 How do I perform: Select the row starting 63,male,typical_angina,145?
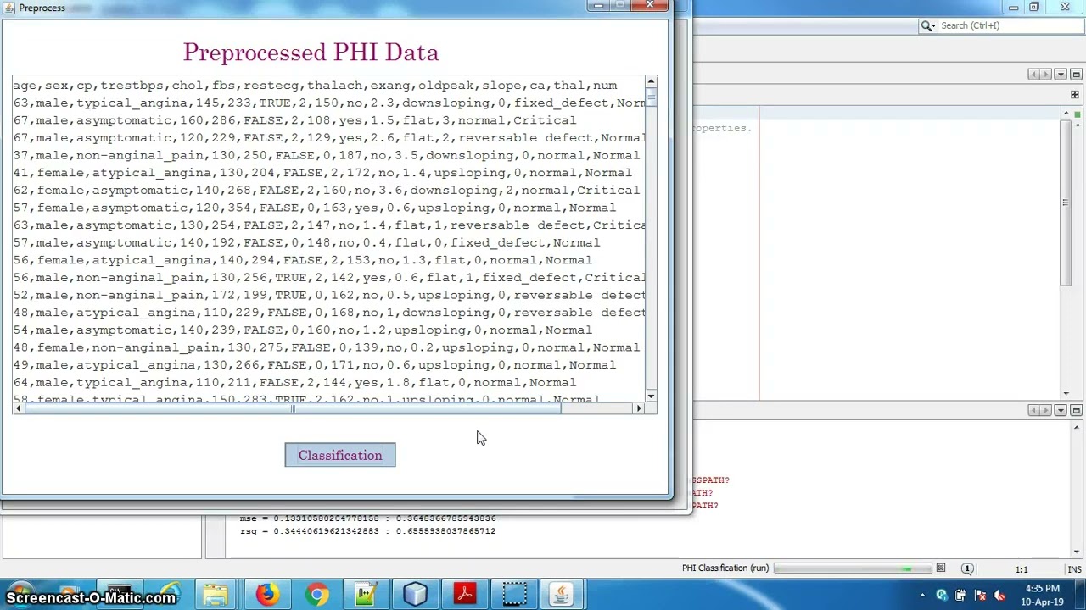click(x=329, y=103)
